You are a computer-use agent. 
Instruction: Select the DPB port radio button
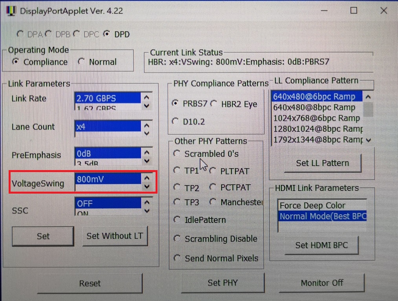[x=48, y=34]
